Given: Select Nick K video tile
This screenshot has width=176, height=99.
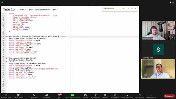Looking at the screenshot, I should click(158, 69).
